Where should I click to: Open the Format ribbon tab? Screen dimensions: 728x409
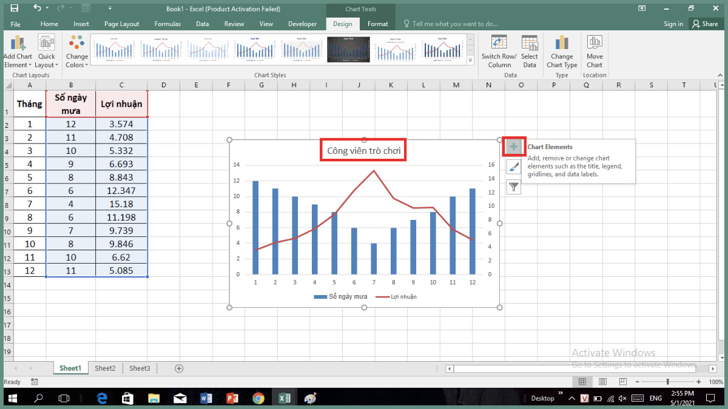point(377,24)
